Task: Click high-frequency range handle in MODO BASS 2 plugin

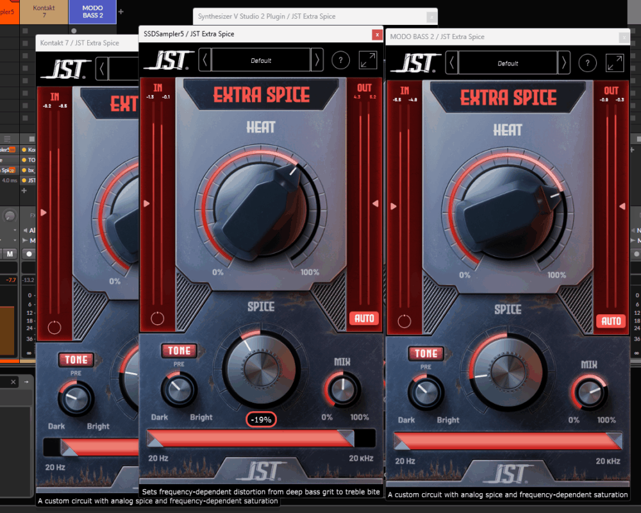Action: point(613,441)
